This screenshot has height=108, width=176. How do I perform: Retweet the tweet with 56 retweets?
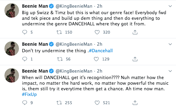coord(60,59)
